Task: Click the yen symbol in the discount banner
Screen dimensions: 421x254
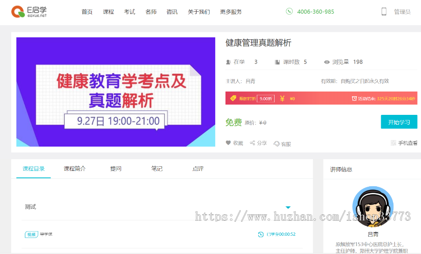Action: tap(282, 99)
